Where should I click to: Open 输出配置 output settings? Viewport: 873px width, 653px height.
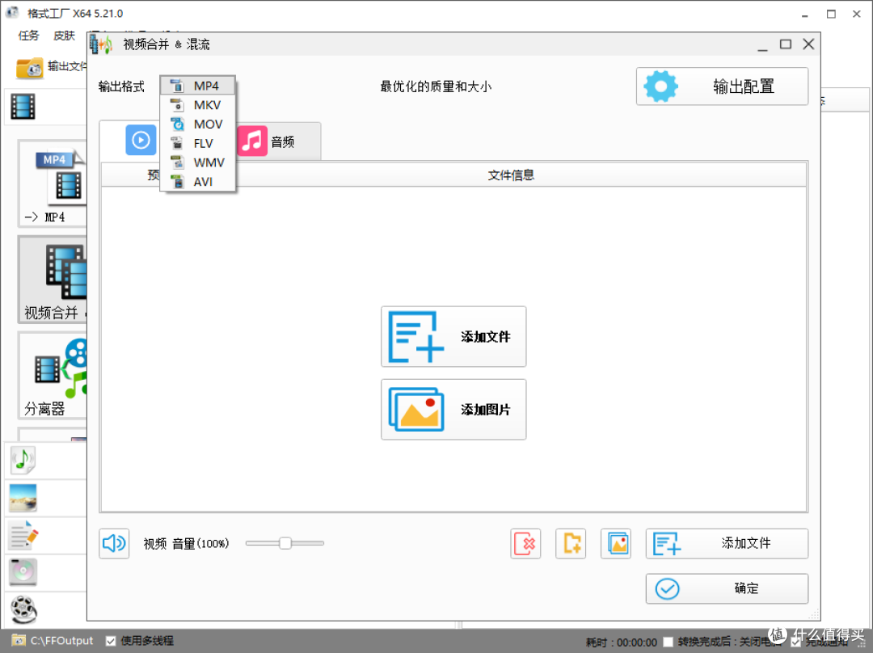pos(722,86)
